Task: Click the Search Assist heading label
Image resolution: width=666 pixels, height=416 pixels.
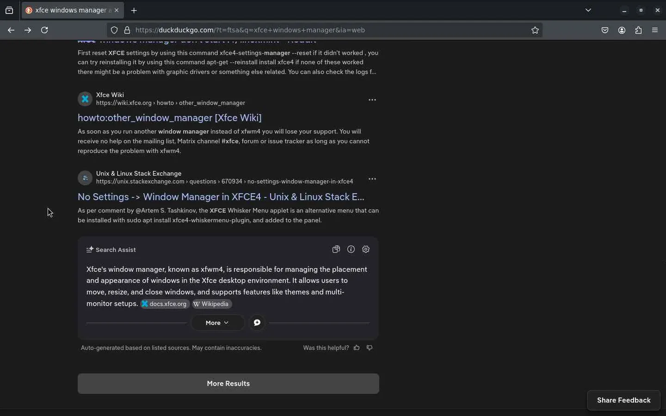Action: [116, 250]
